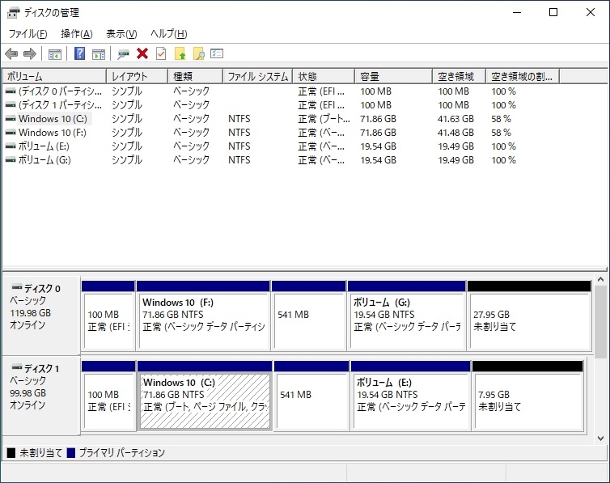
Task: Select Windows 10 (F:) in volume list
Action: click(x=53, y=133)
